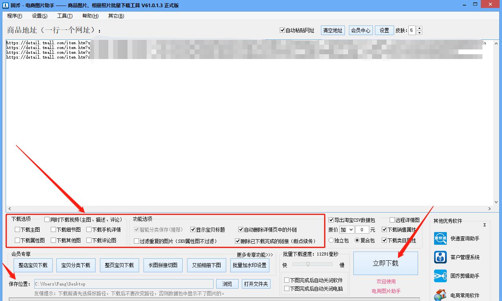Enable 下图完成后自动关闭软件
The image size is (502, 301).
287,280
